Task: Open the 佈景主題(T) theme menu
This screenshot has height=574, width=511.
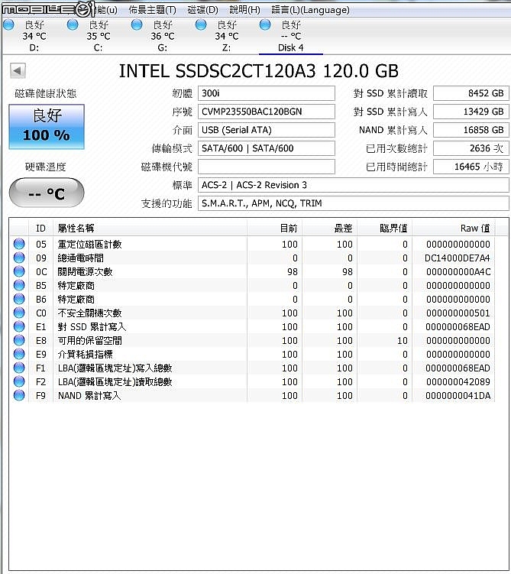Action: pos(152,10)
